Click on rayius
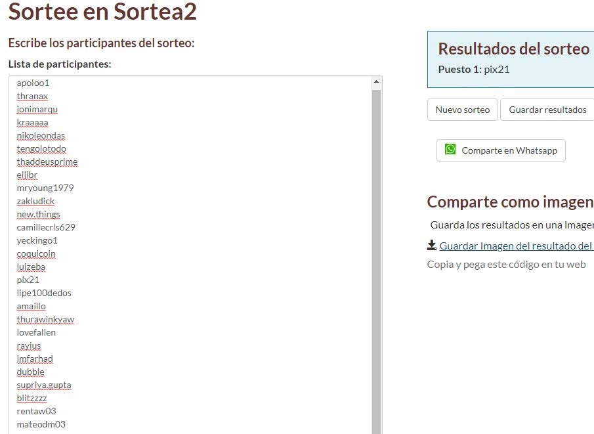Screen dimensions: 594x434 click(29, 345)
